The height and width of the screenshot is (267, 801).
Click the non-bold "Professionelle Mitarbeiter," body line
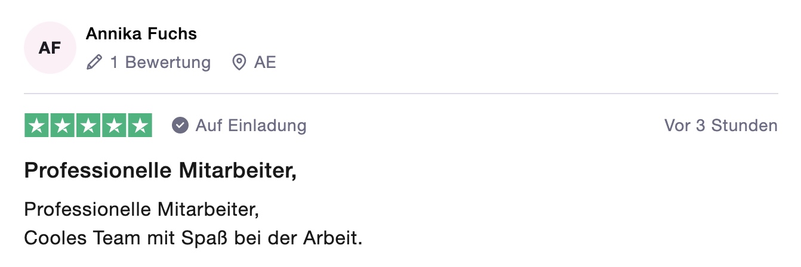pyautogui.click(x=141, y=210)
